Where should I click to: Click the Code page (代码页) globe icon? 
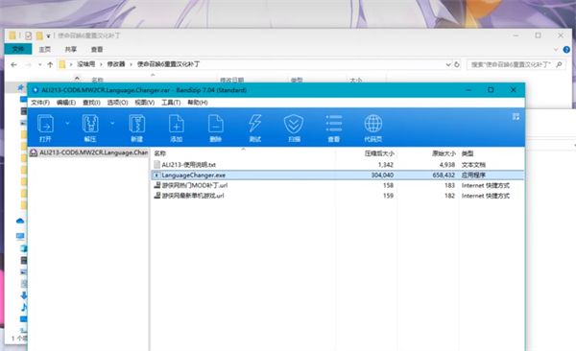373,129
